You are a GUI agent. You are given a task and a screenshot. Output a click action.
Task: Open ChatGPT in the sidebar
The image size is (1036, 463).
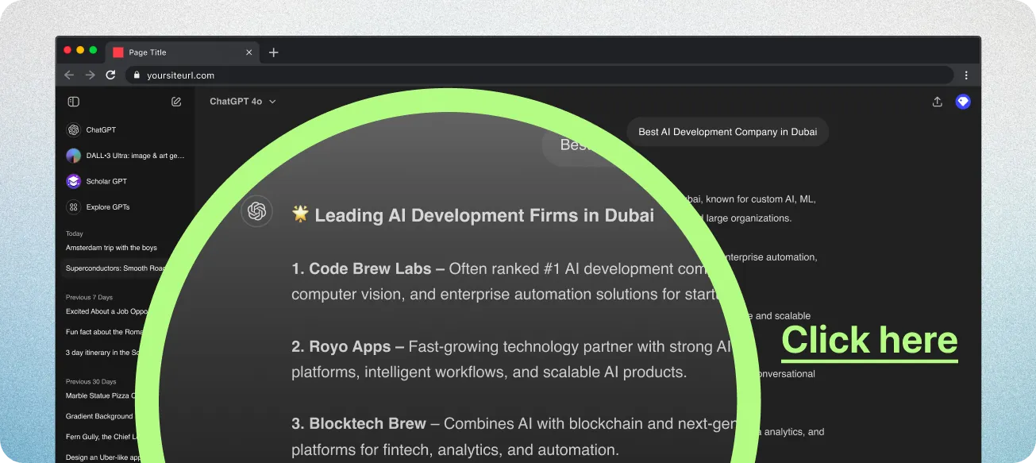tap(101, 130)
